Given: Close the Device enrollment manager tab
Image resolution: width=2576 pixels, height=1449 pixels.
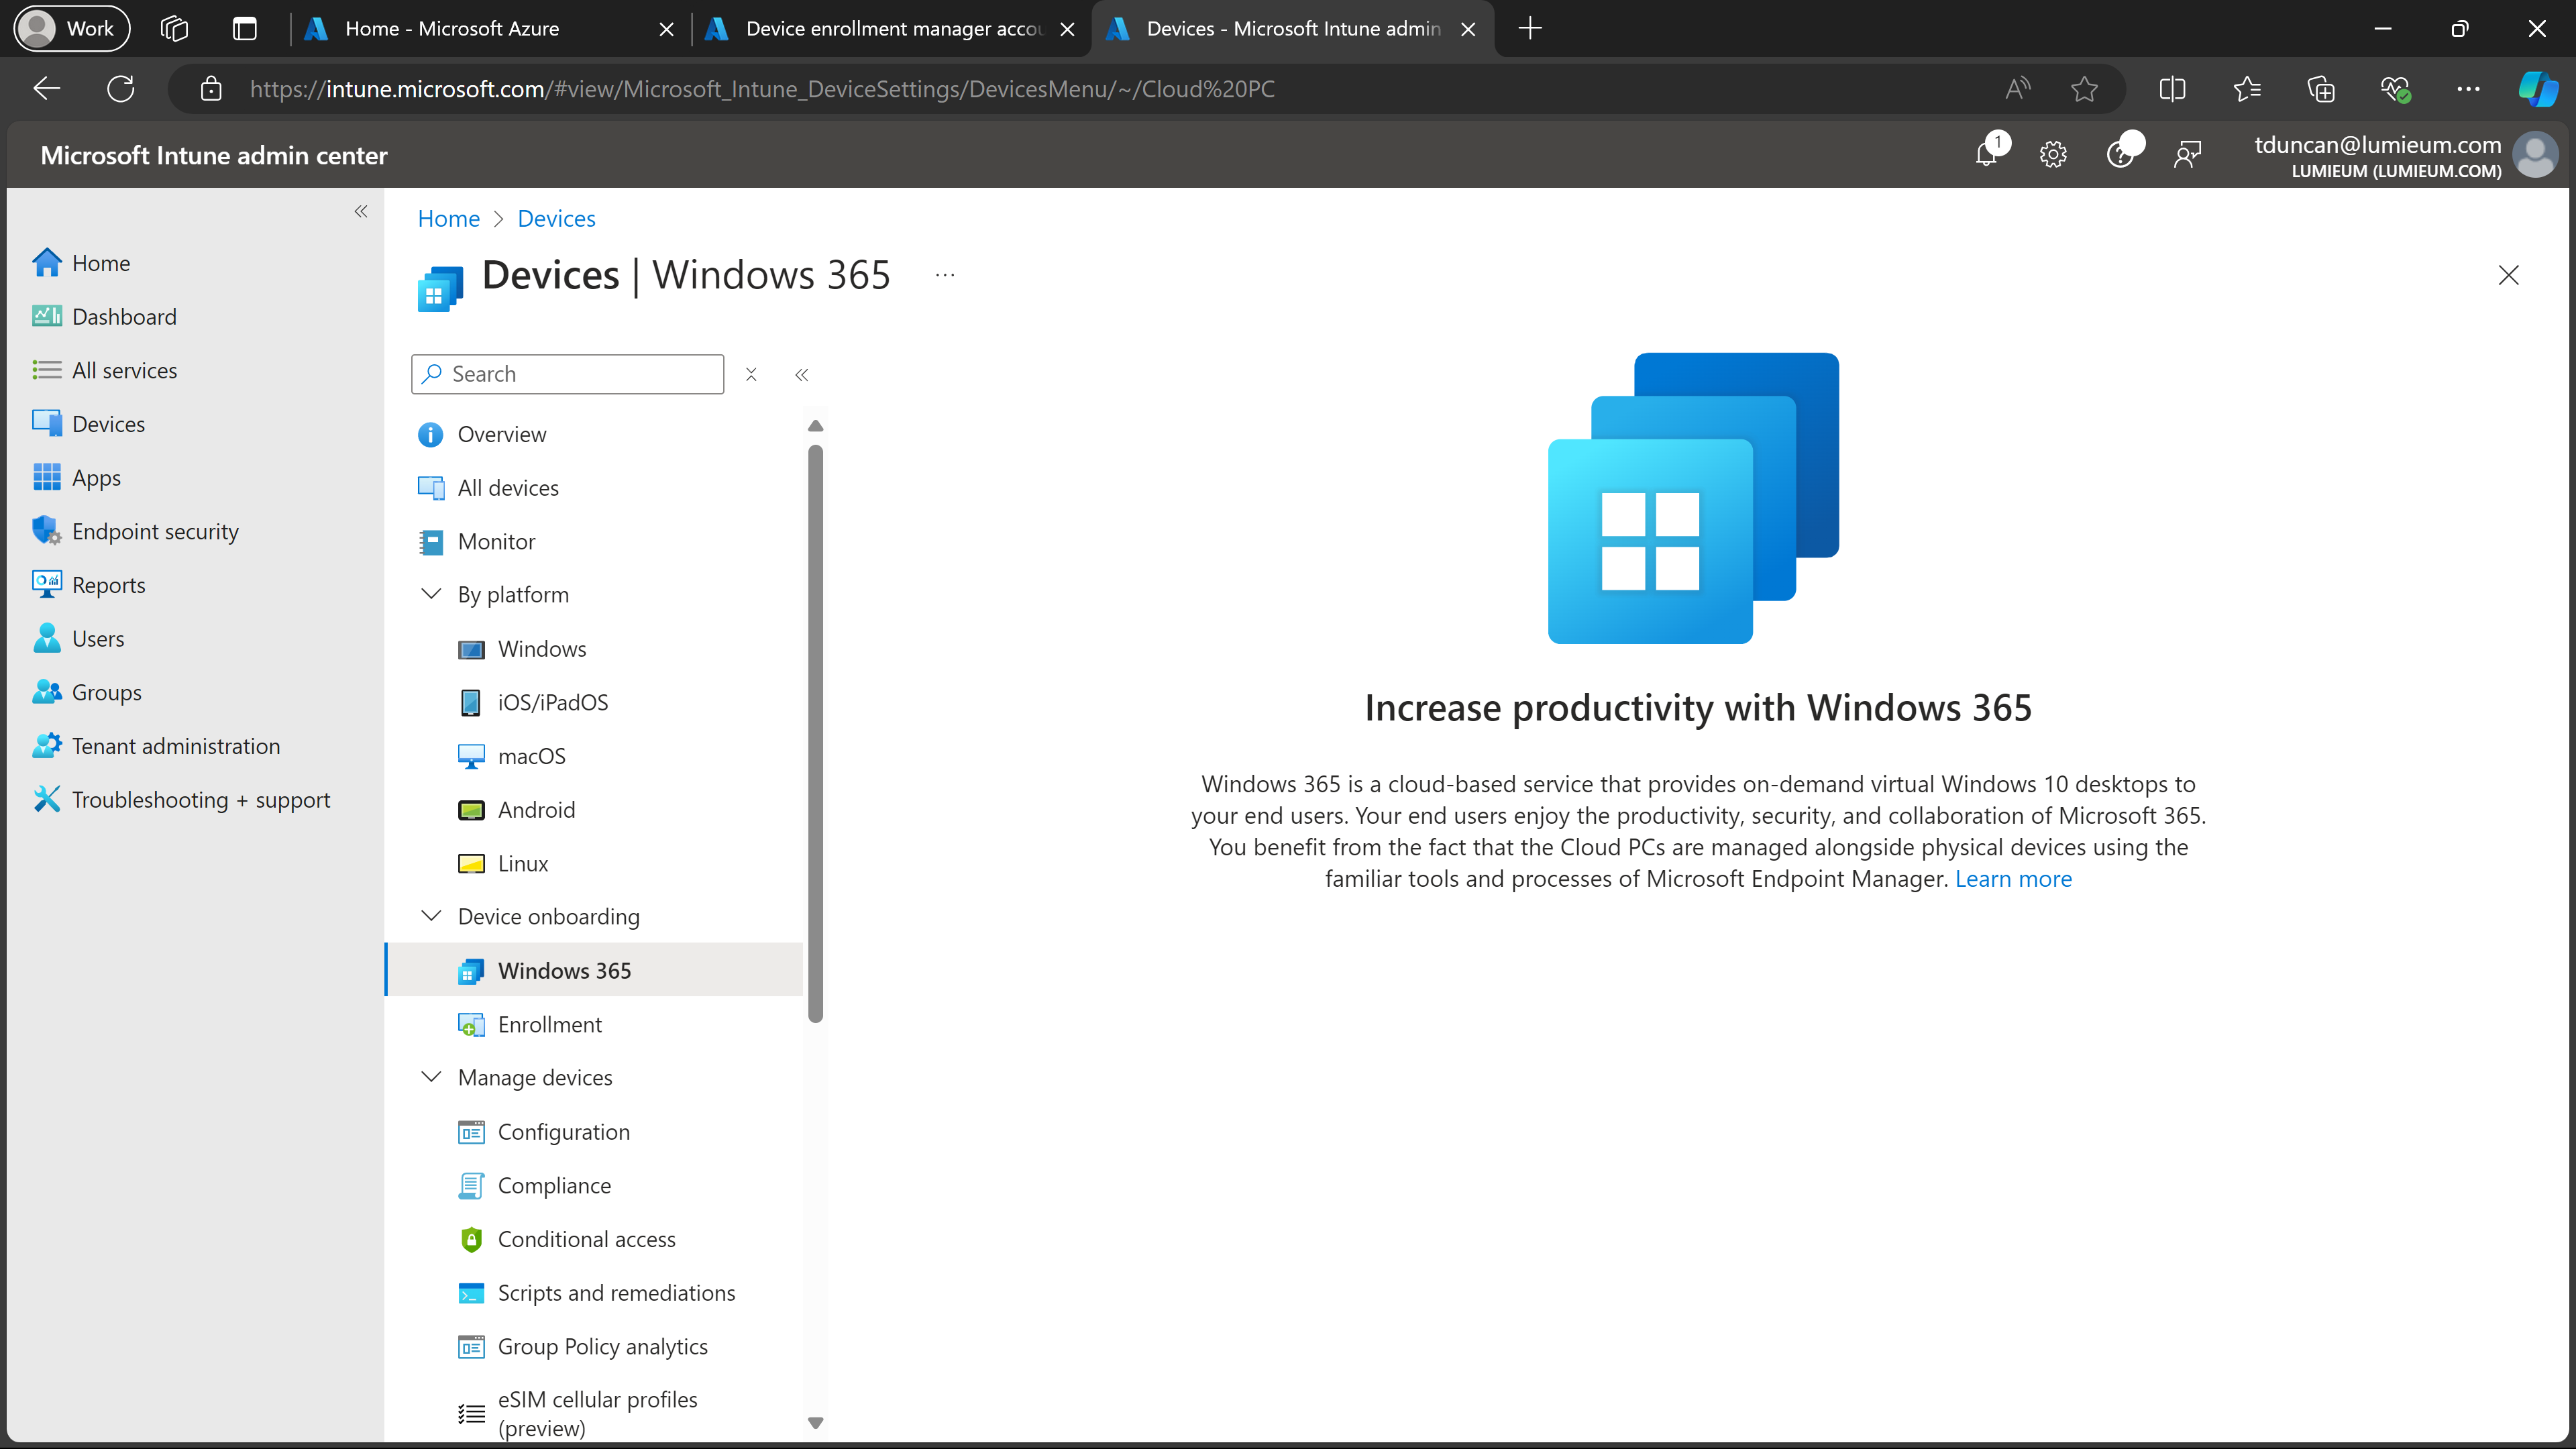Looking at the screenshot, I should [x=1068, y=29].
